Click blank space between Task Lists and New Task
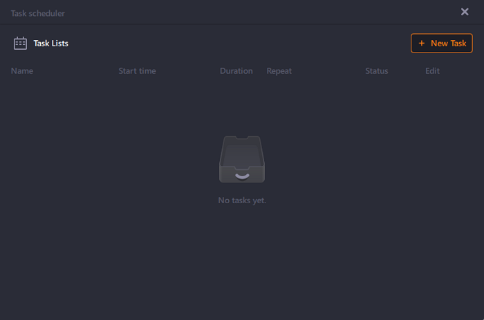Screen dimensions: 484x320 click(x=242, y=44)
